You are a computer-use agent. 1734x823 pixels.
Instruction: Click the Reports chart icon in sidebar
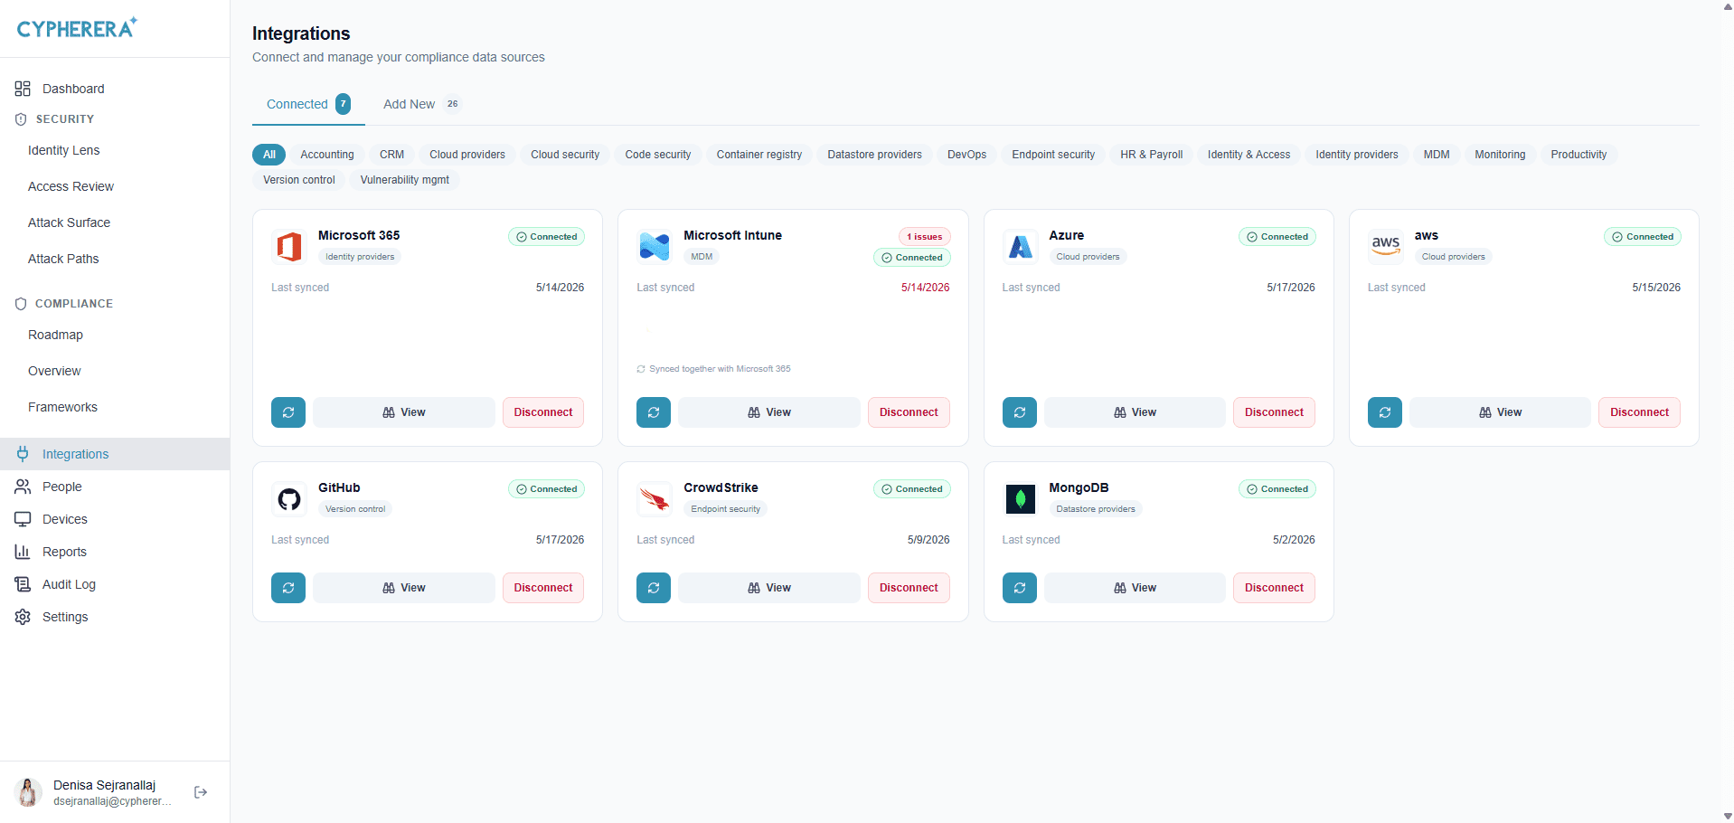(x=23, y=552)
